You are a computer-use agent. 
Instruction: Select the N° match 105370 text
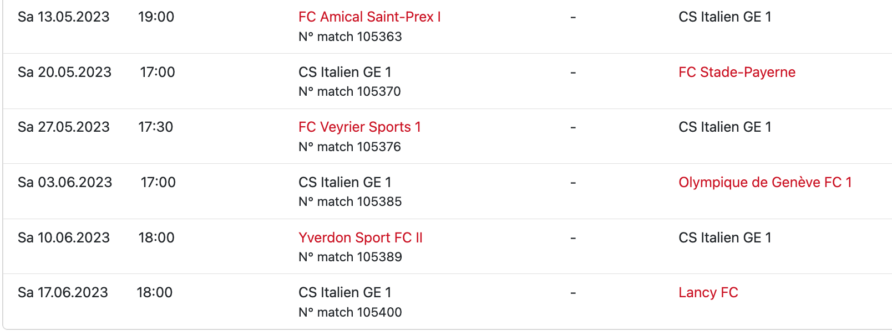[349, 91]
